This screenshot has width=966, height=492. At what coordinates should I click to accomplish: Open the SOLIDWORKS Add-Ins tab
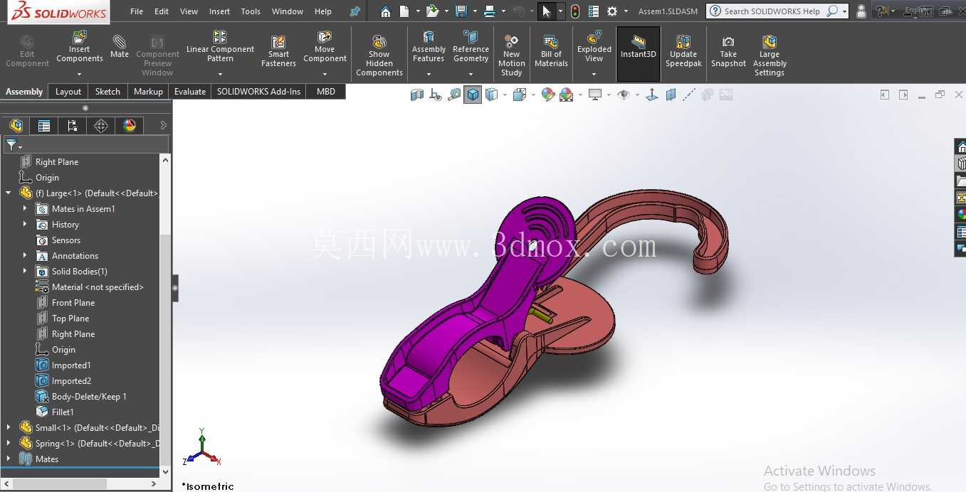(258, 91)
